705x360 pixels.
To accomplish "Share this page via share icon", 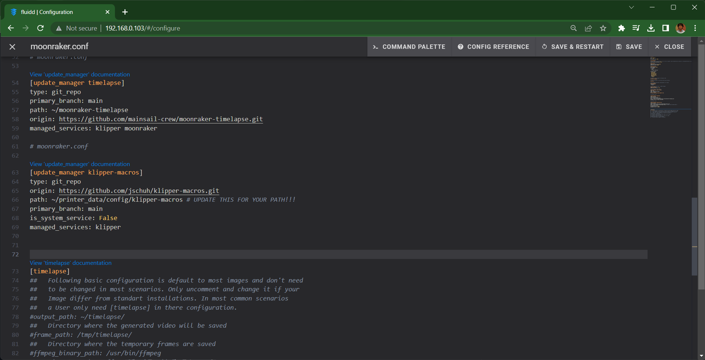I will [x=588, y=28].
